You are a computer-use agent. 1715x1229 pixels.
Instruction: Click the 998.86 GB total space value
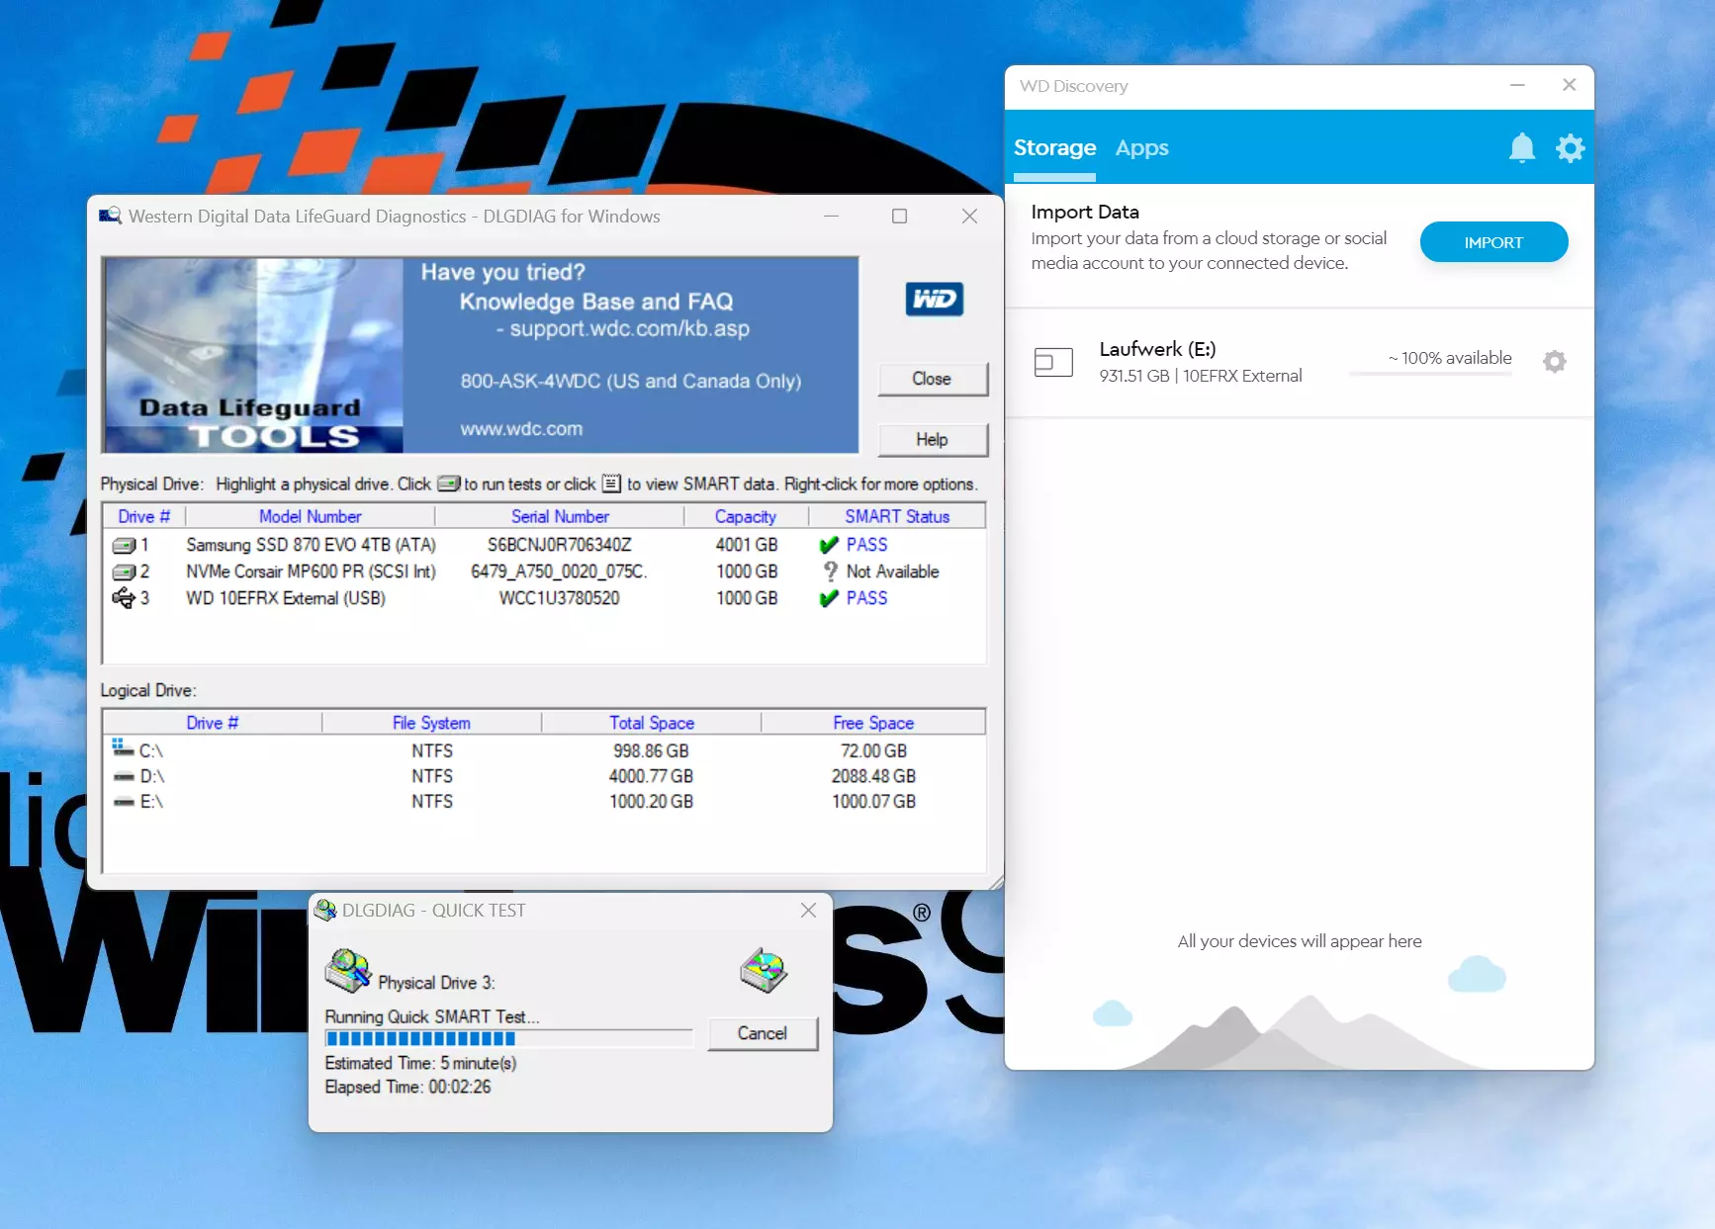651,751
